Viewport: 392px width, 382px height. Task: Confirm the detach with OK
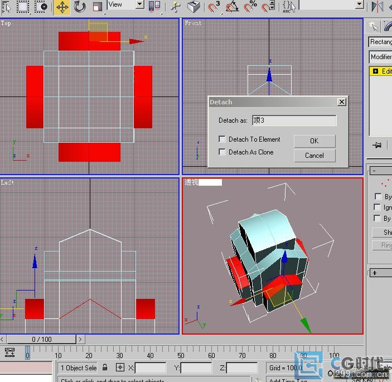click(x=314, y=141)
